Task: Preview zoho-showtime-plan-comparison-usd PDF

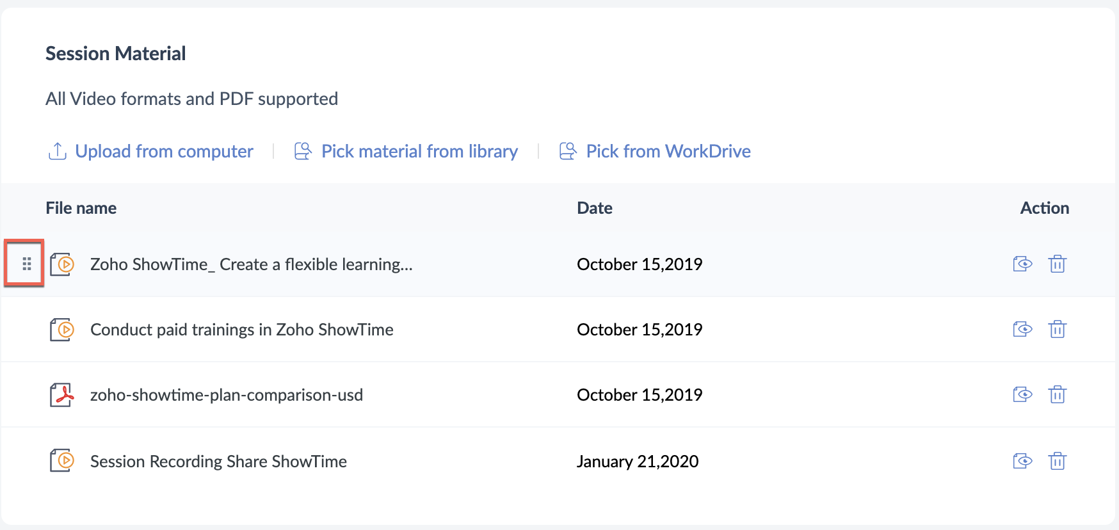Action: click(1022, 394)
